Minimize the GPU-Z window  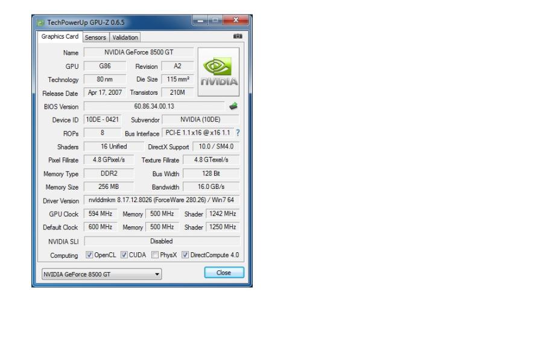(x=200, y=20)
